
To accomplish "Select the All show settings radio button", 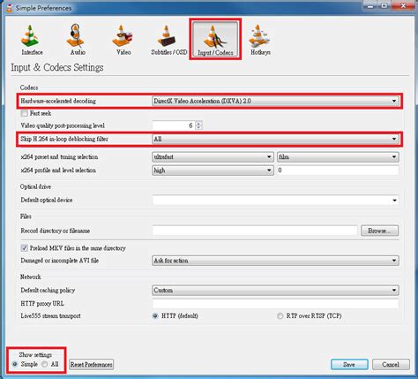I will pyautogui.click(x=45, y=364).
